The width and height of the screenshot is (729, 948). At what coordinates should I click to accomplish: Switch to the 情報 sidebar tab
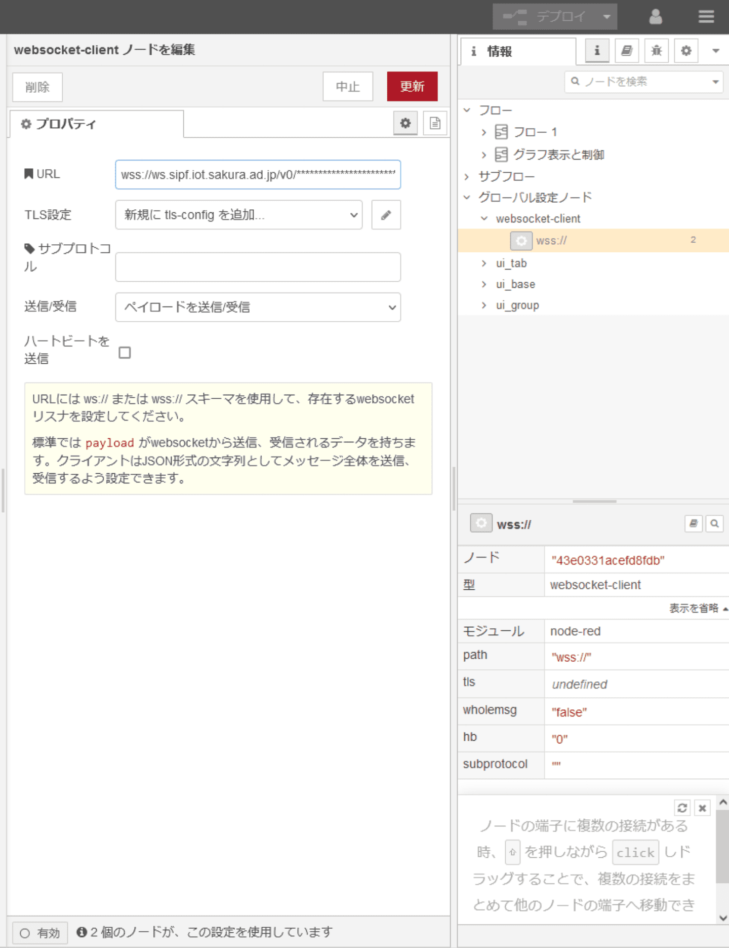tap(517, 51)
